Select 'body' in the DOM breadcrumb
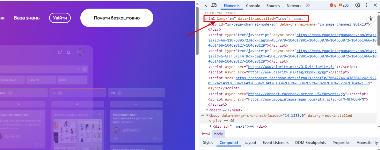 [x=219, y=134]
